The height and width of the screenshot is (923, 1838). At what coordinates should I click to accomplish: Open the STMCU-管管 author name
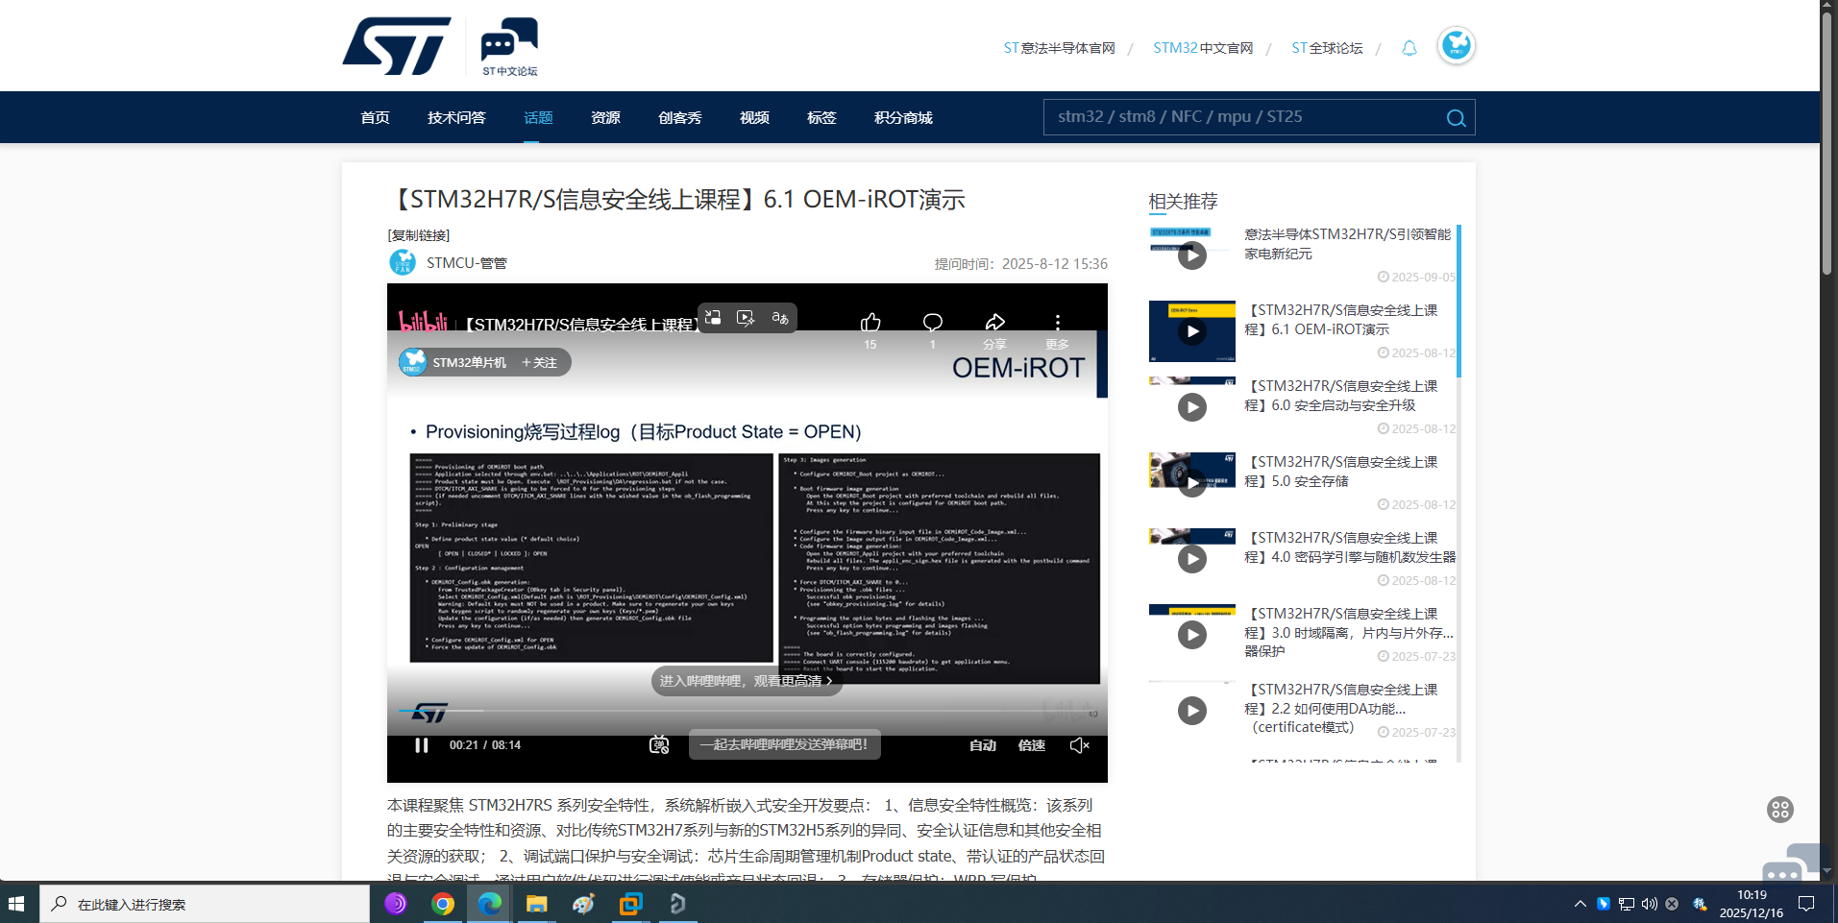point(467,263)
